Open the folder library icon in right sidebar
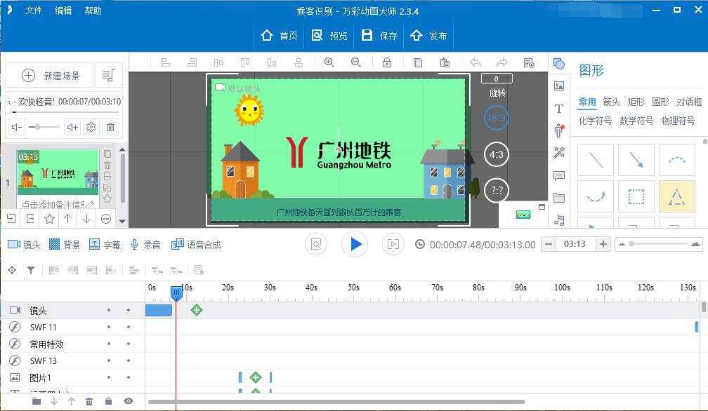 point(559,197)
